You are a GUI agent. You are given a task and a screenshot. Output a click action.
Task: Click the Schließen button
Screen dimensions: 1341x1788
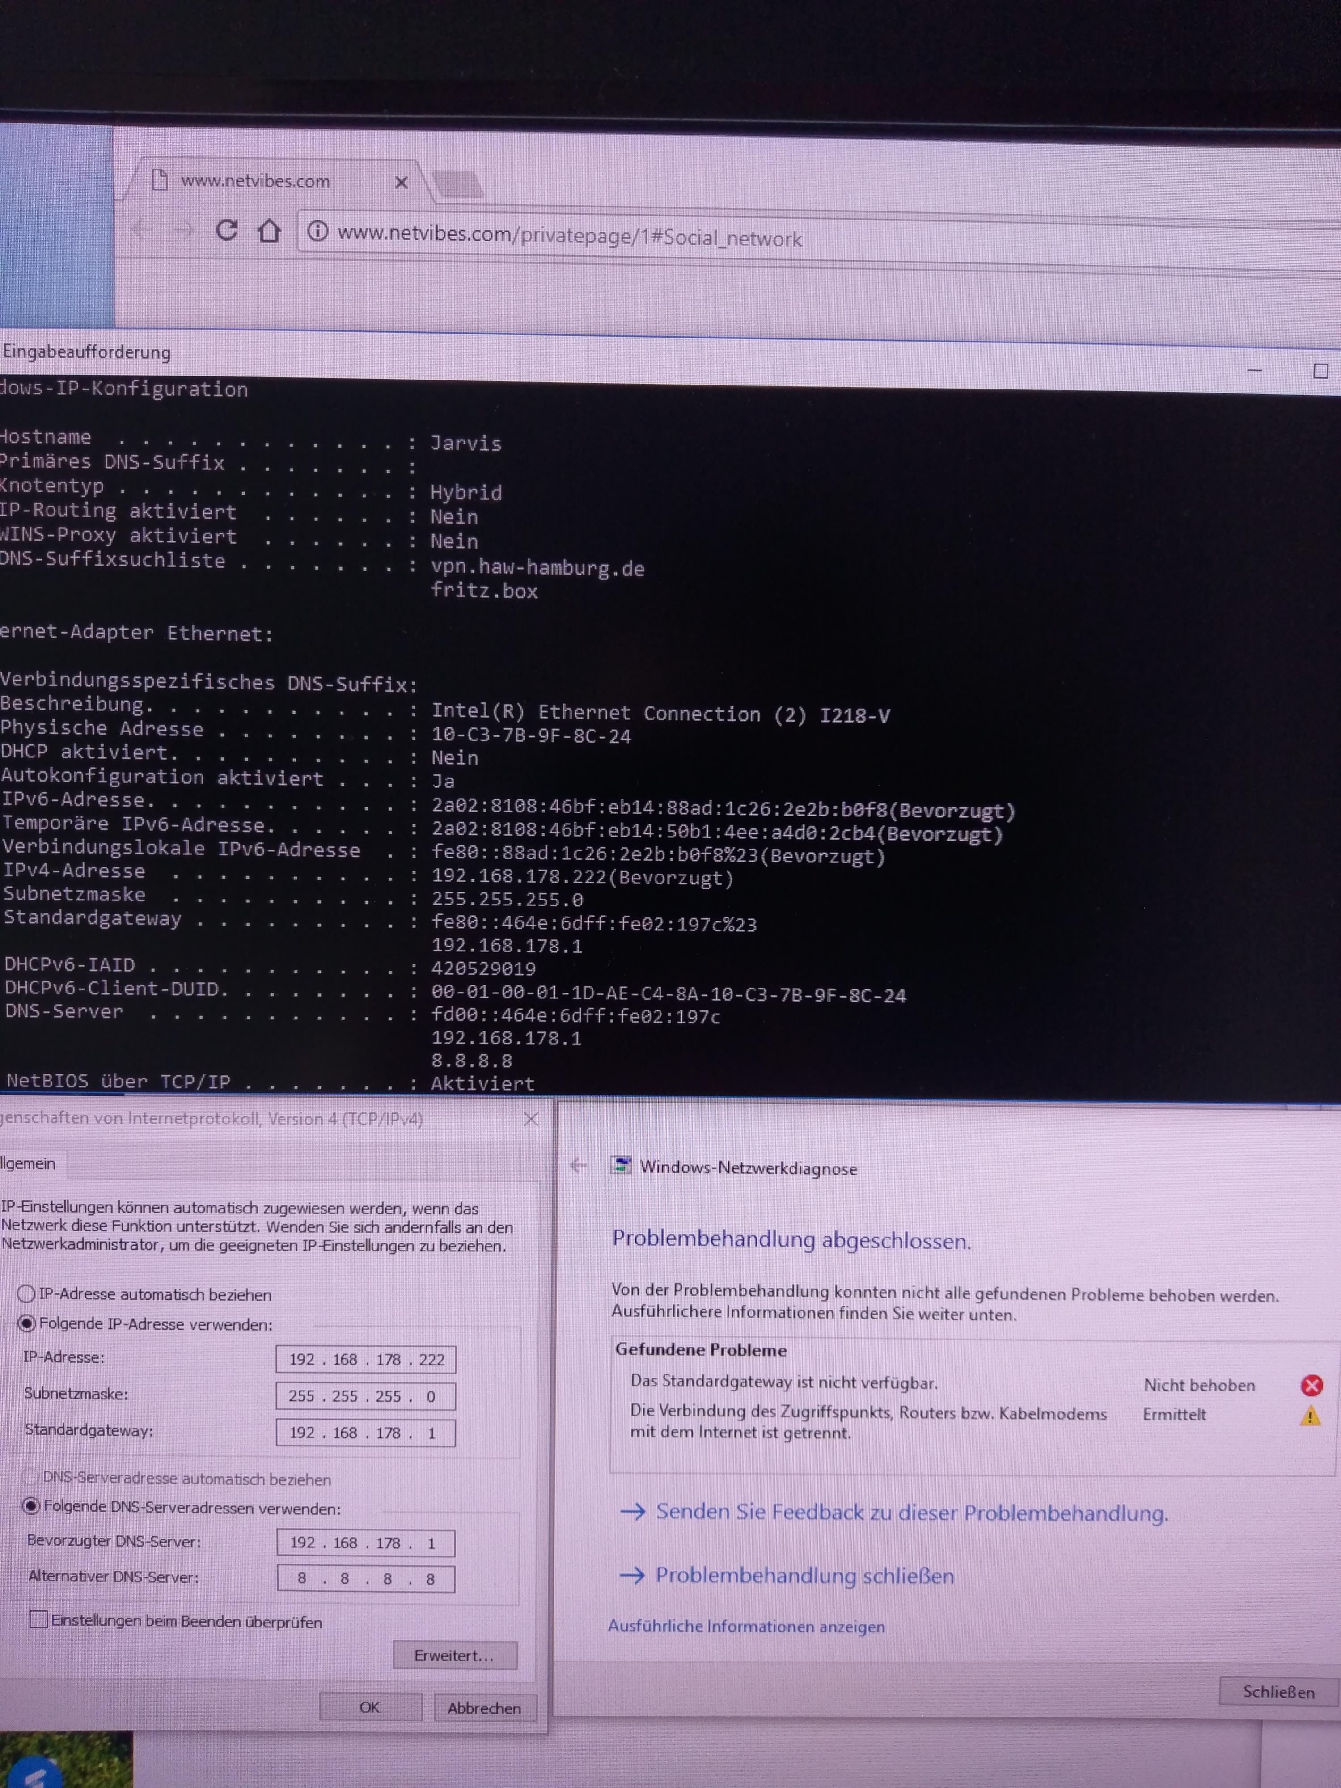coord(1278,1692)
